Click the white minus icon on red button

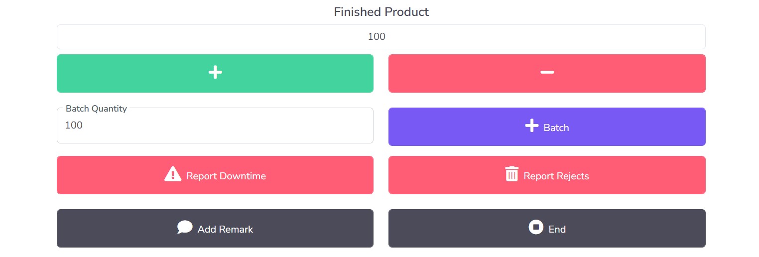[x=547, y=73]
